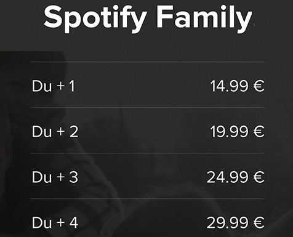
Task: Click the "Du + 4" label text
Action: (55, 223)
